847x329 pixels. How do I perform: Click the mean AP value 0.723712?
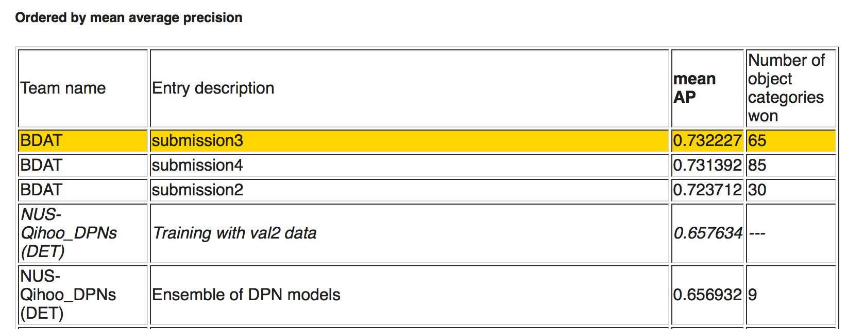[707, 190]
